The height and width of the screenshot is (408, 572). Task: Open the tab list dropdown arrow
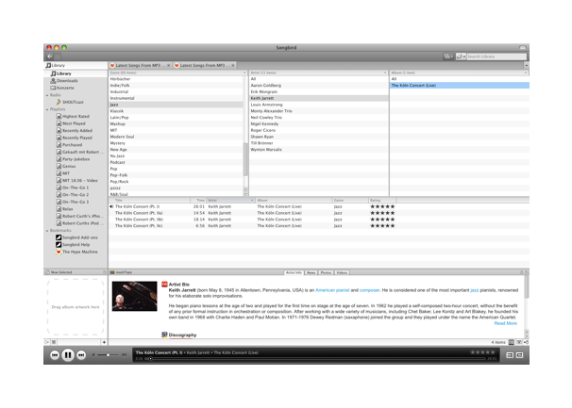point(526,65)
